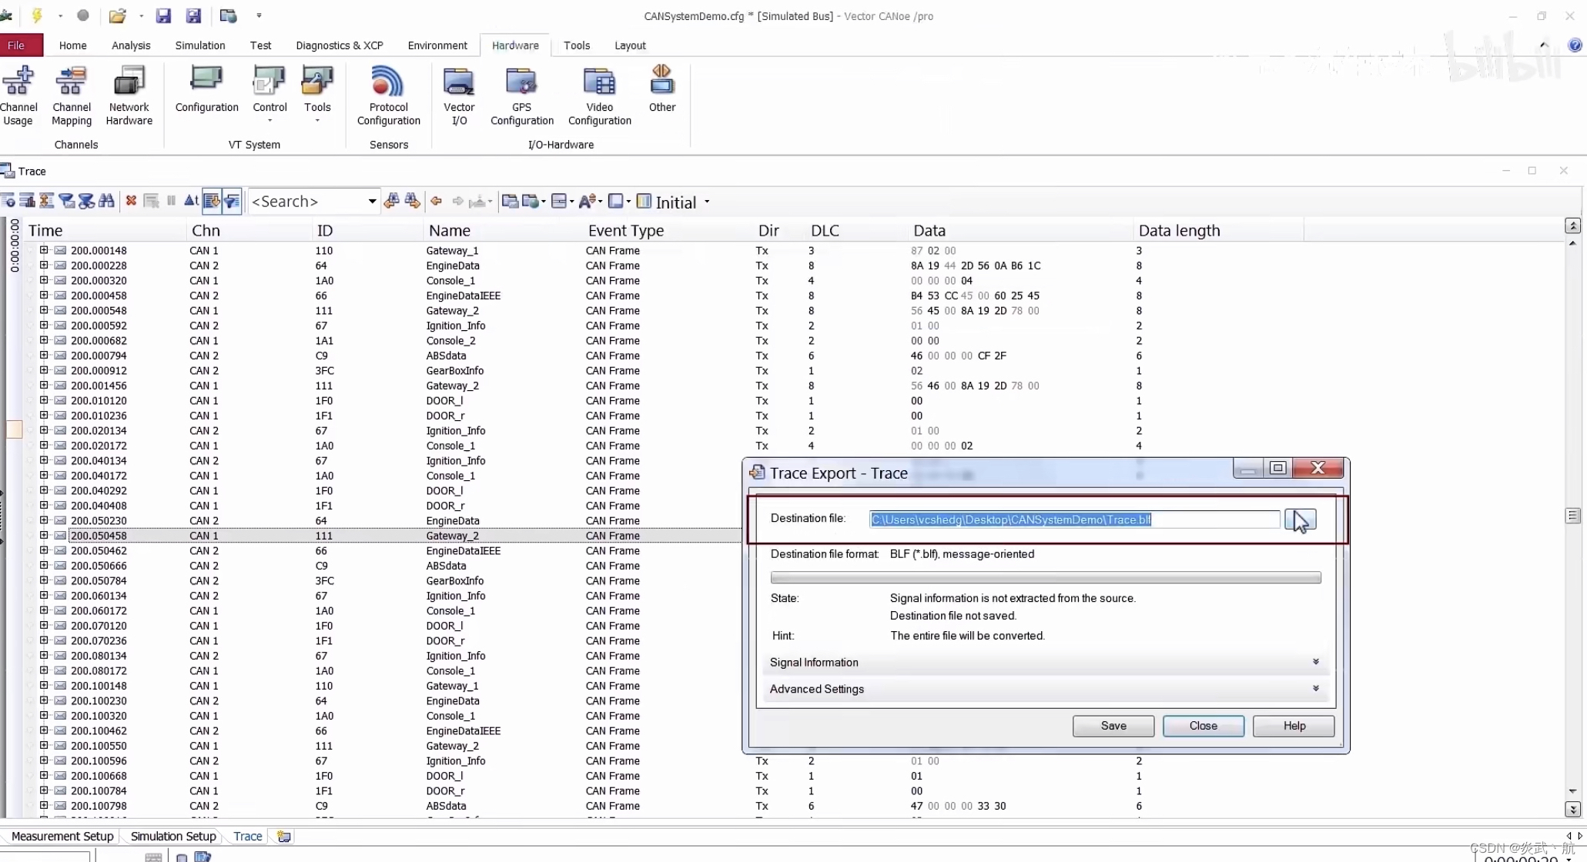Open Channel Mapping in Hardware ribbon

tap(72, 96)
